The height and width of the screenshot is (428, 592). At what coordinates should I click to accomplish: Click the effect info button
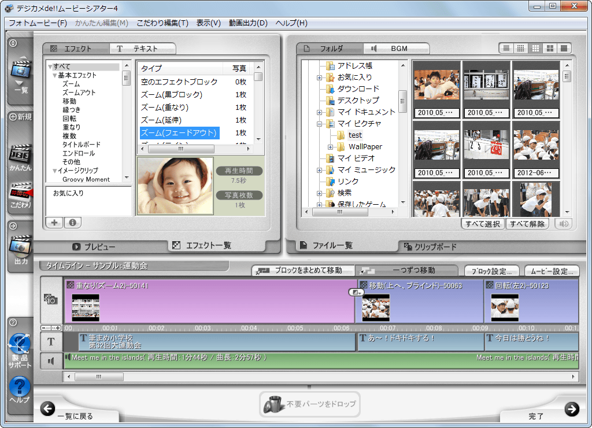coord(72,223)
